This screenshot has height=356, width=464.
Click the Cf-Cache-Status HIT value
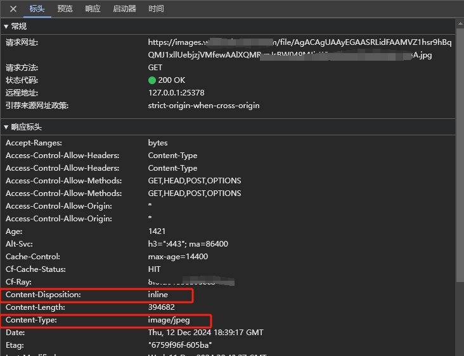click(x=155, y=269)
